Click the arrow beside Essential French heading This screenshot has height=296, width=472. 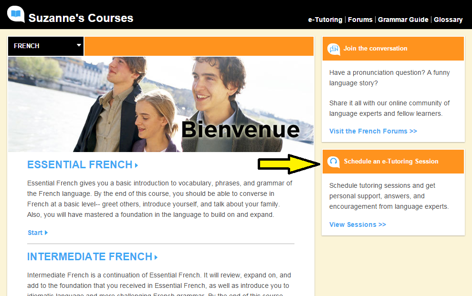136,165
